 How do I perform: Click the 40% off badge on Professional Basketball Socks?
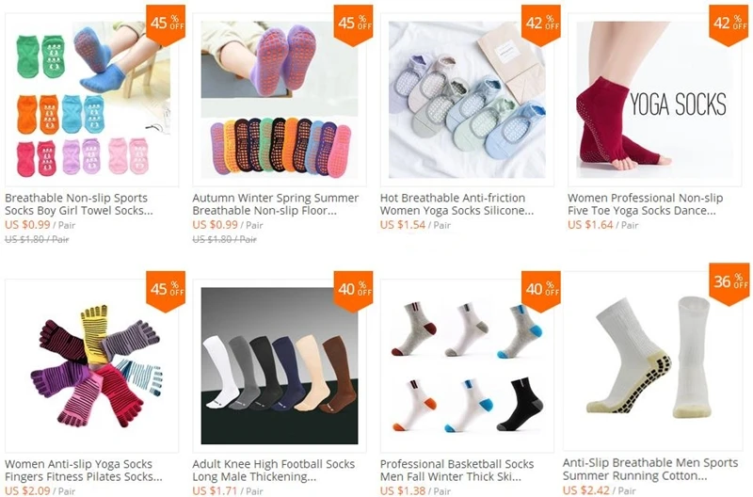[x=541, y=292]
